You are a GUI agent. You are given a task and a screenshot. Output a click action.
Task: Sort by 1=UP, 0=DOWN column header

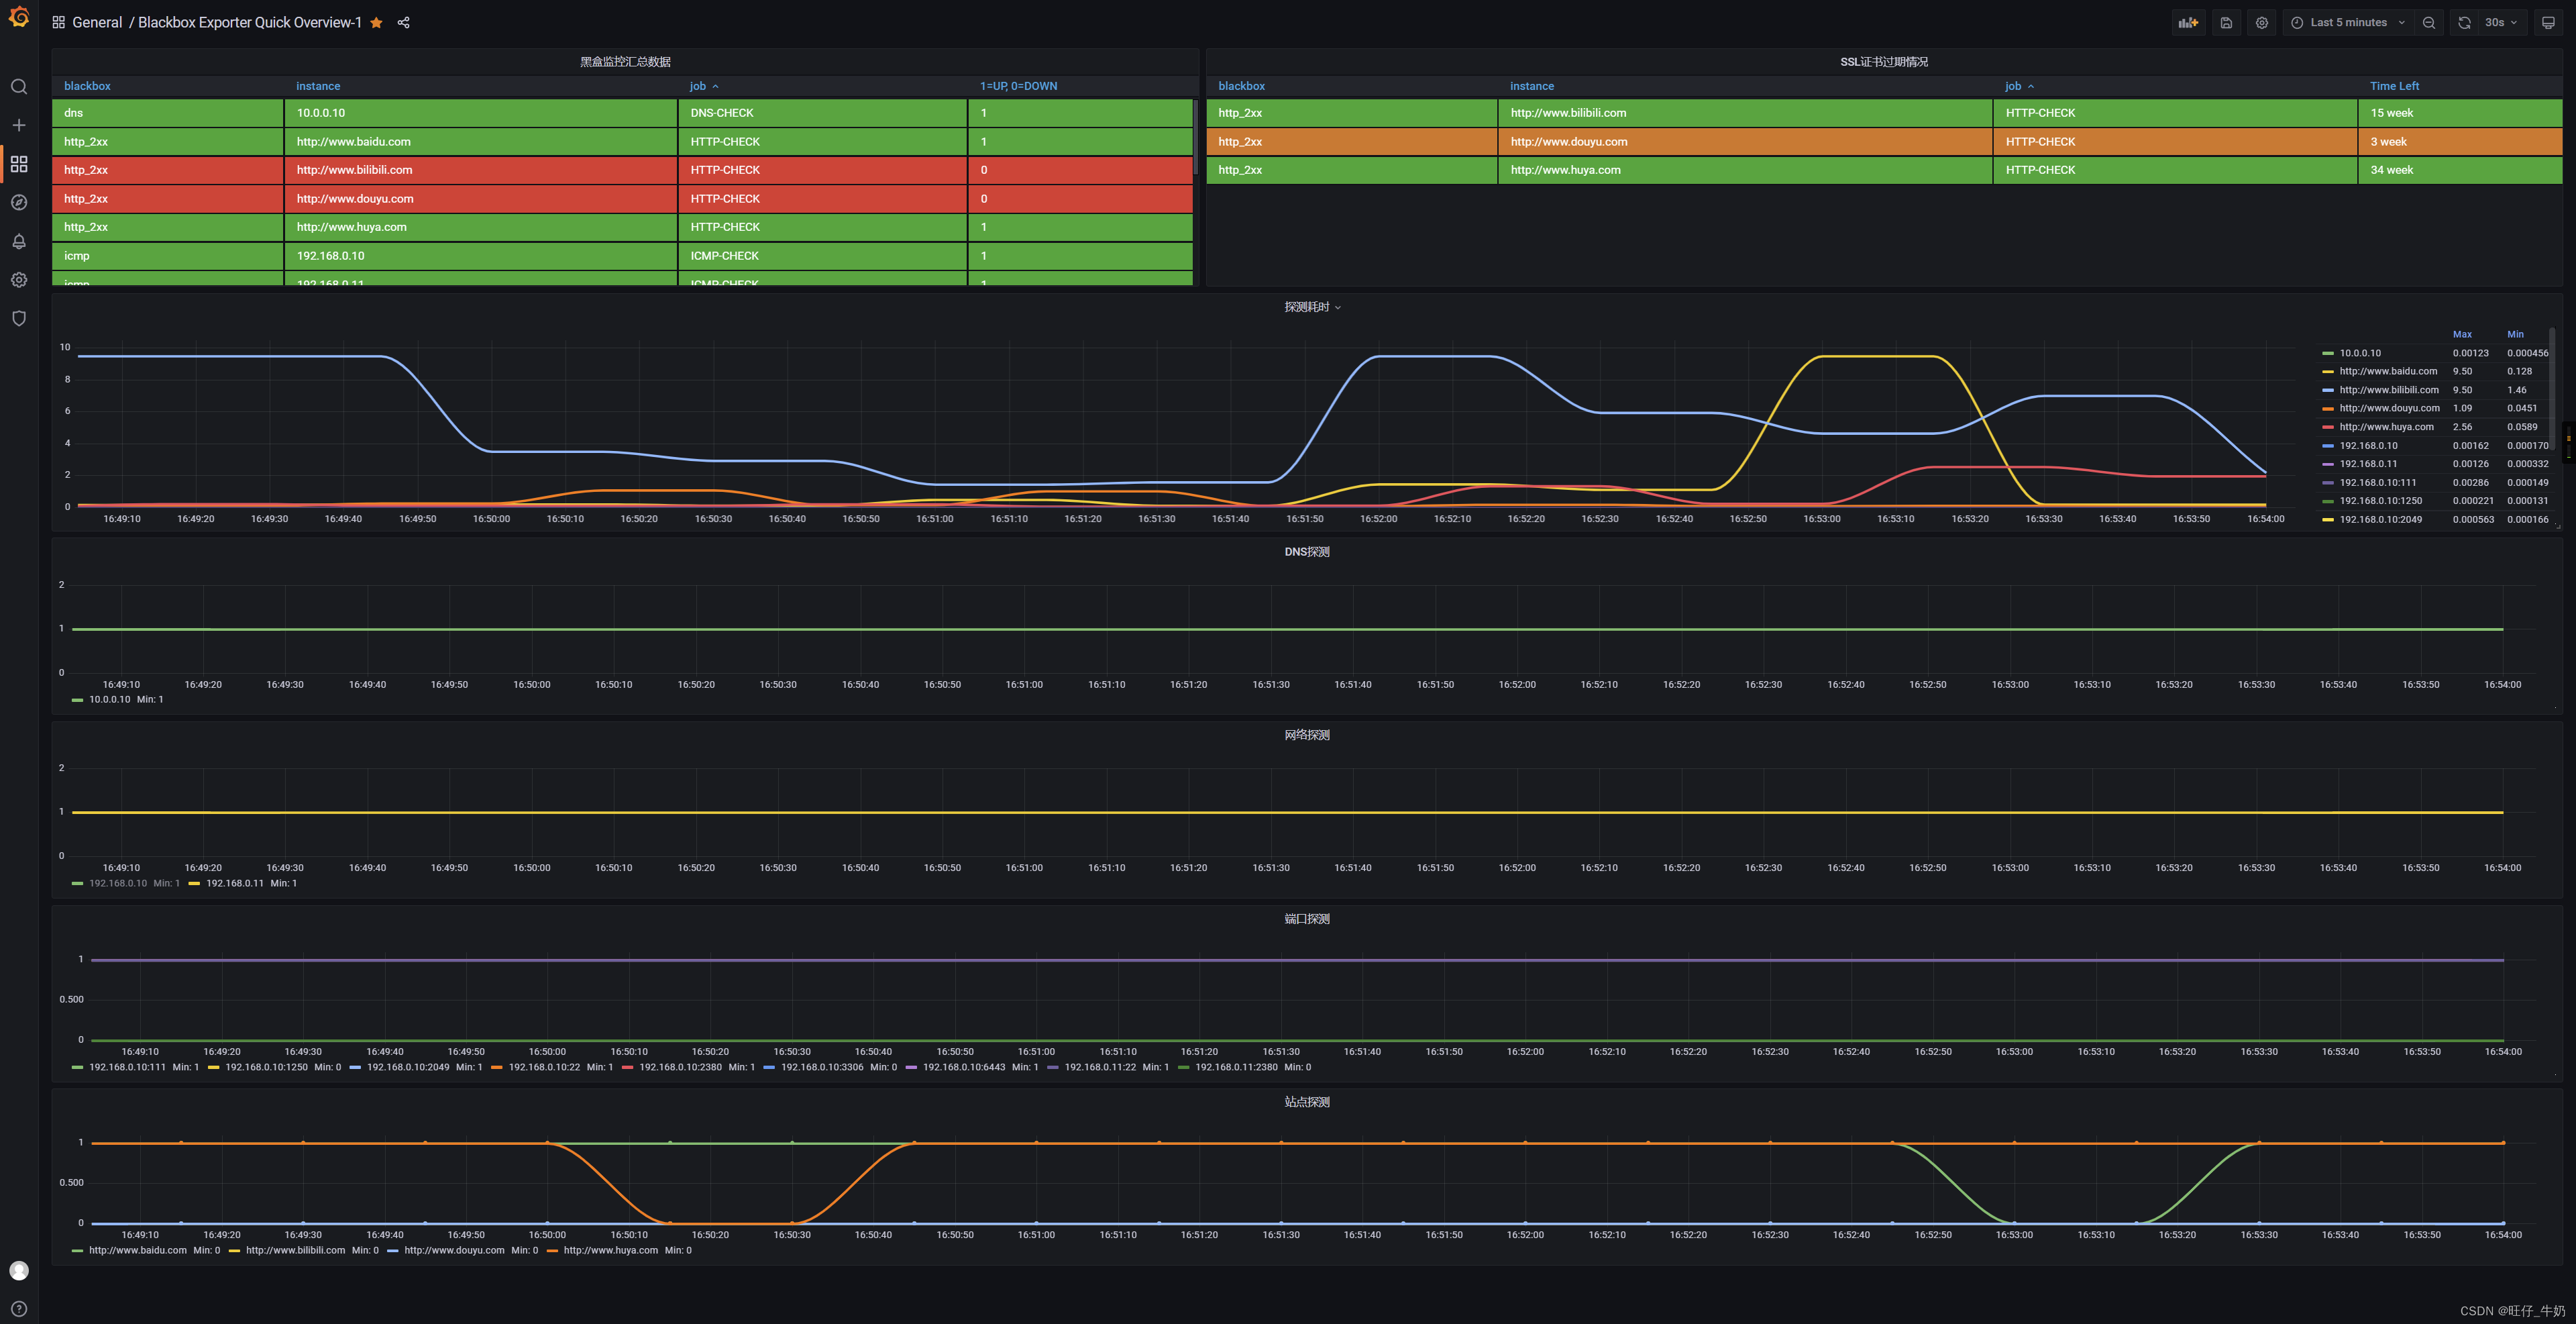1018,86
